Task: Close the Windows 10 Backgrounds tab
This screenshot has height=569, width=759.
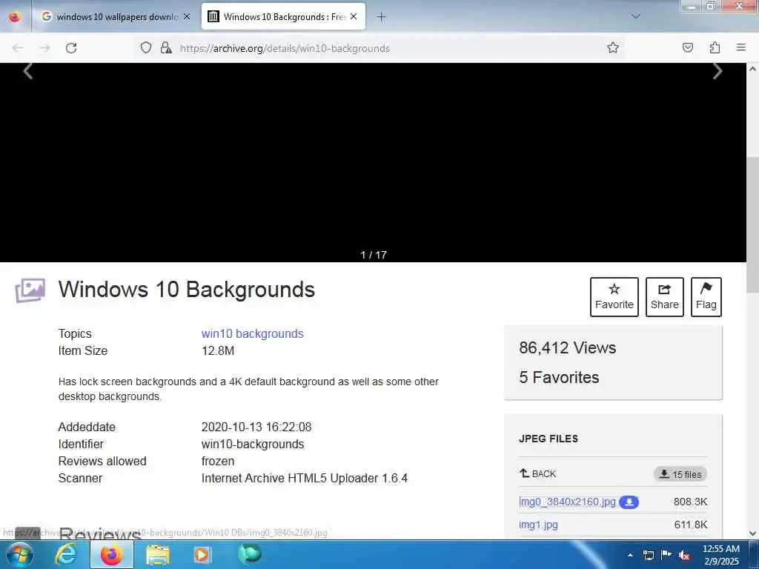Action: coord(354,17)
